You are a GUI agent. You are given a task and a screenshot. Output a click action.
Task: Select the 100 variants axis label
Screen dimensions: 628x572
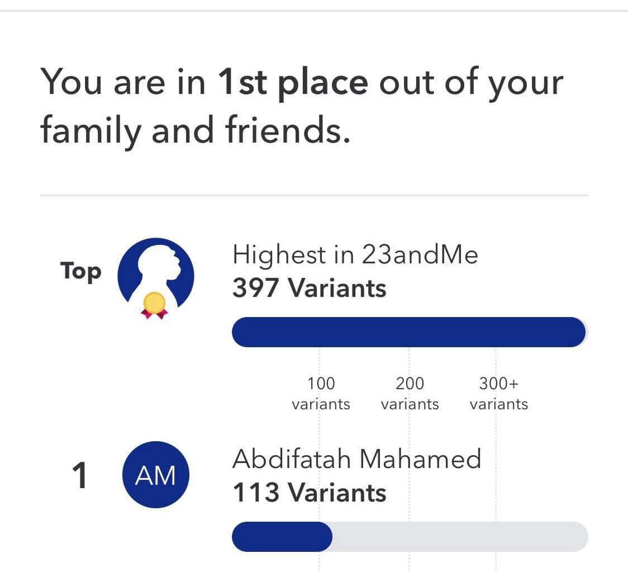pos(321,394)
